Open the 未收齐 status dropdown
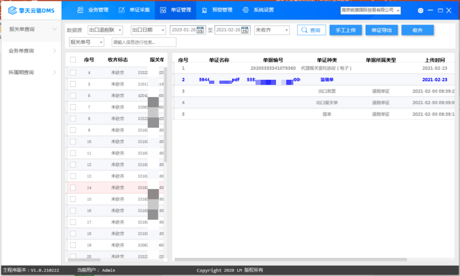The width and height of the screenshot is (460, 276). click(272, 30)
